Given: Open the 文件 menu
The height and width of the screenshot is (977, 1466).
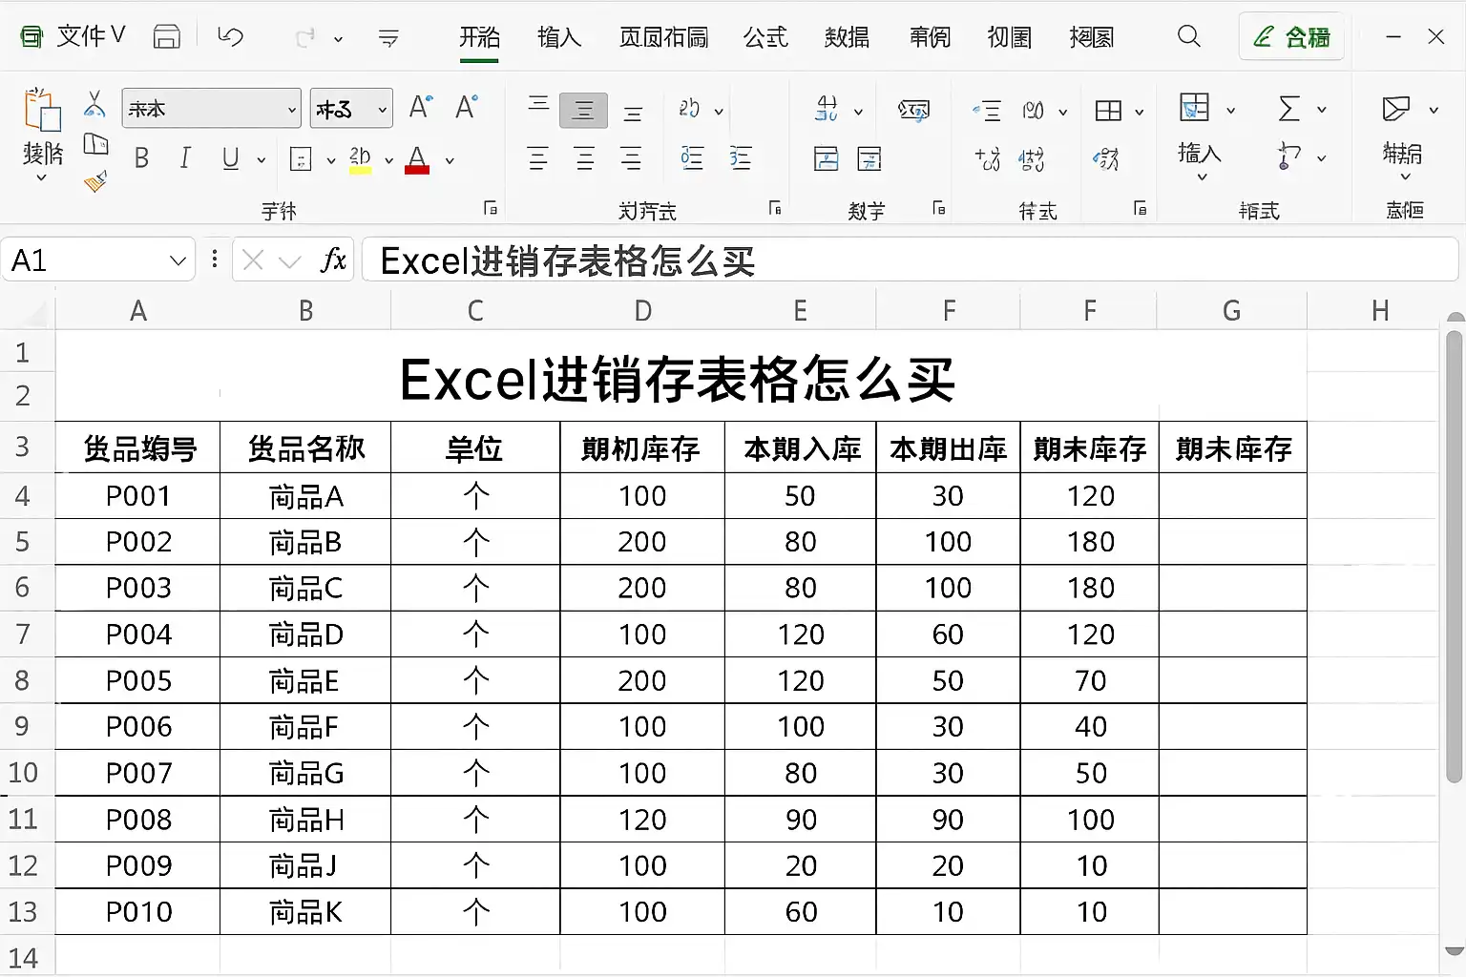Looking at the screenshot, I should (x=90, y=36).
